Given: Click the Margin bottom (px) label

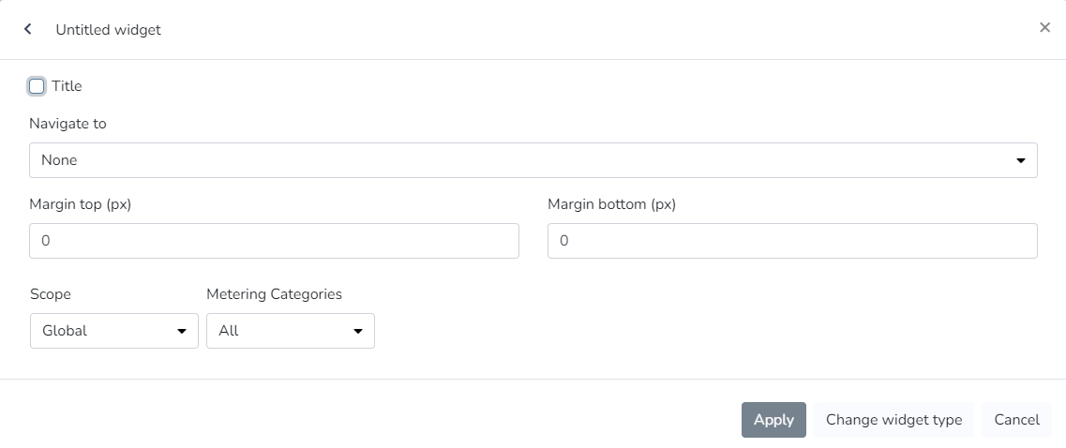Looking at the screenshot, I should (x=611, y=204).
